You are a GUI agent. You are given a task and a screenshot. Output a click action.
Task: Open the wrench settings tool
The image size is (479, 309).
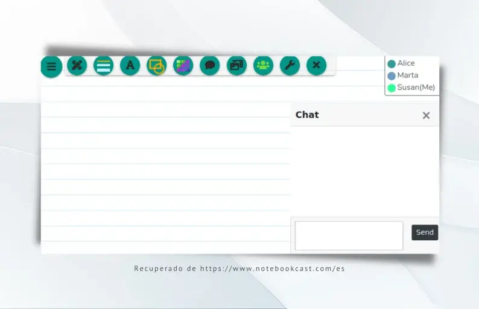(x=290, y=65)
